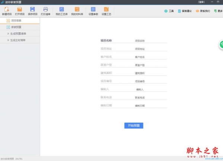The height and width of the screenshot is (161, 223).
Task: Click the 联系我们 link
Action: pyautogui.click(x=203, y=11)
